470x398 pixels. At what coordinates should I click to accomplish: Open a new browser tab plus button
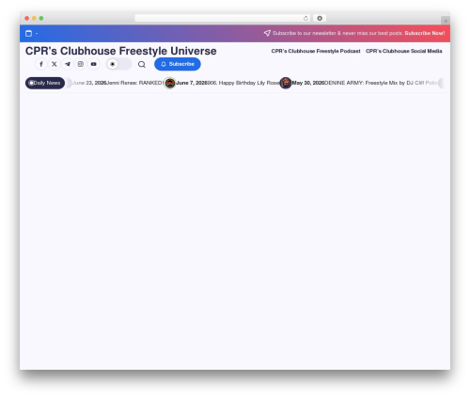coord(446,21)
